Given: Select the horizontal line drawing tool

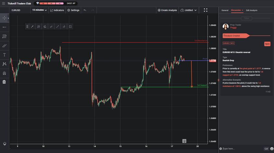Looking at the screenshot, I should tap(4, 27).
